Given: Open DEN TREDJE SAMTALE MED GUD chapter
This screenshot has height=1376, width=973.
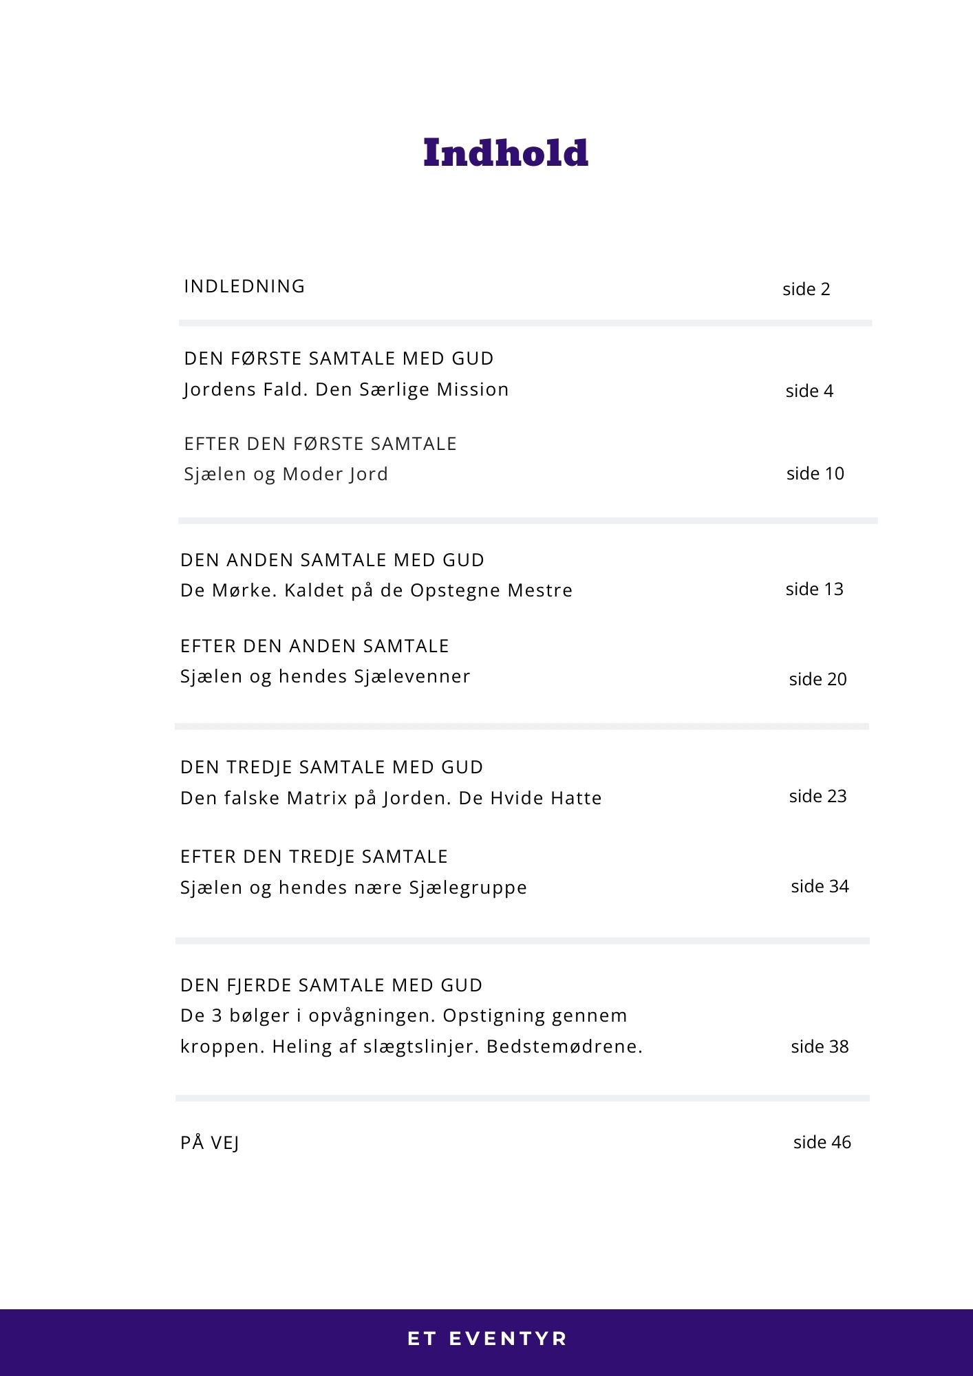Looking at the screenshot, I should (332, 767).
